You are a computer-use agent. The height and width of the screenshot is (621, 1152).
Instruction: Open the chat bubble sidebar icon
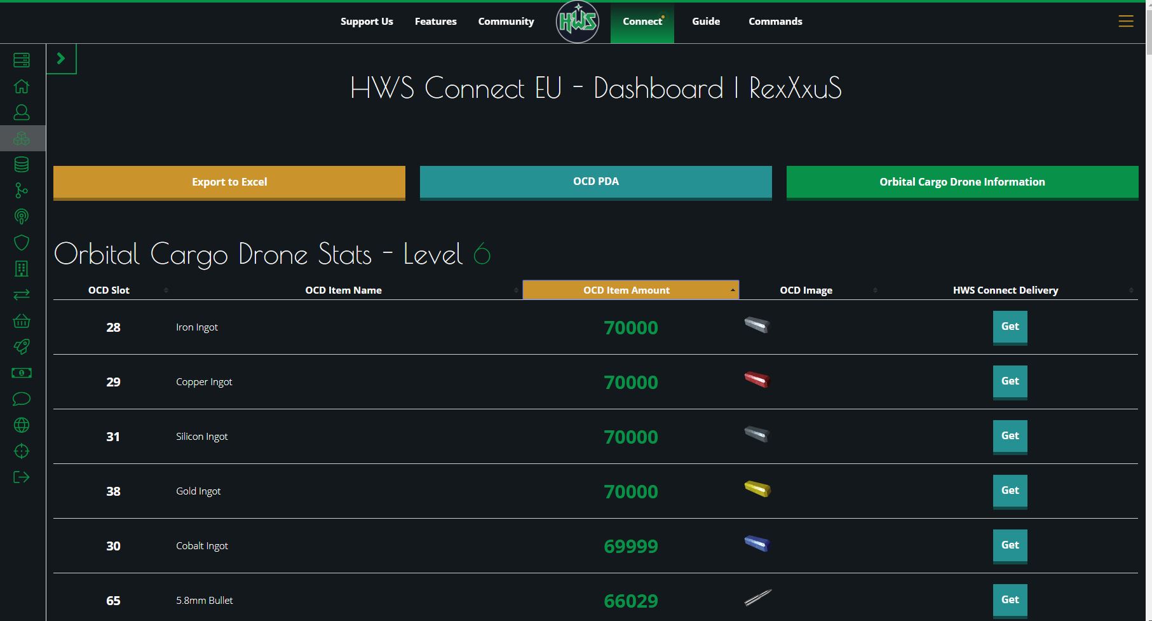click(x=22, y=399)
